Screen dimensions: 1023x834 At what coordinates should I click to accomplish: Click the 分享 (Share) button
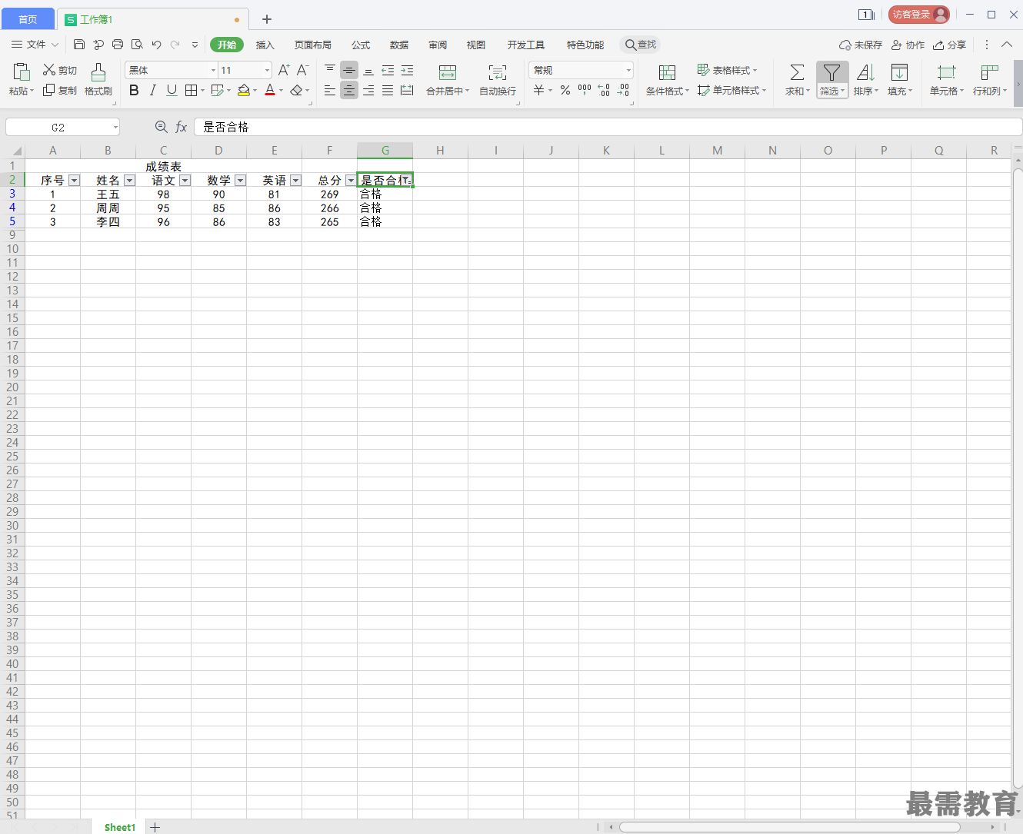coord(950,45)
